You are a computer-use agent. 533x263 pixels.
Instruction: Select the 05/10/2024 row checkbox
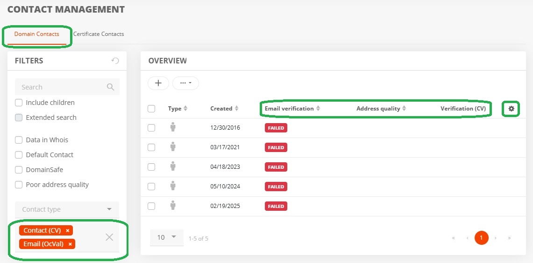tap(151, 187)
